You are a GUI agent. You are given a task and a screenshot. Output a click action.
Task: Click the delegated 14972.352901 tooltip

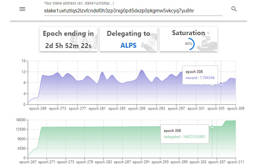pos(184,133)
